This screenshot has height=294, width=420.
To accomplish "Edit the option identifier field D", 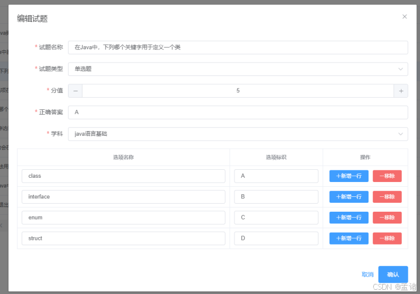I will pyautogui.click(x=276, y=238).
